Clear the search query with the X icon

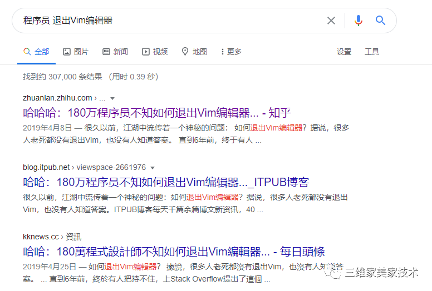click(331, 21)
